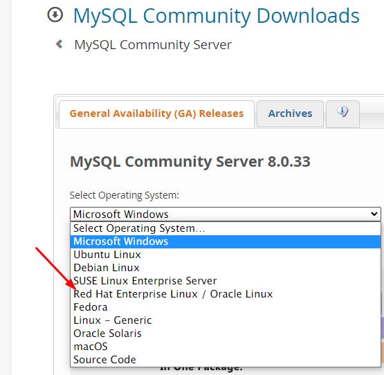Open the information icon tab

point(342,113)
